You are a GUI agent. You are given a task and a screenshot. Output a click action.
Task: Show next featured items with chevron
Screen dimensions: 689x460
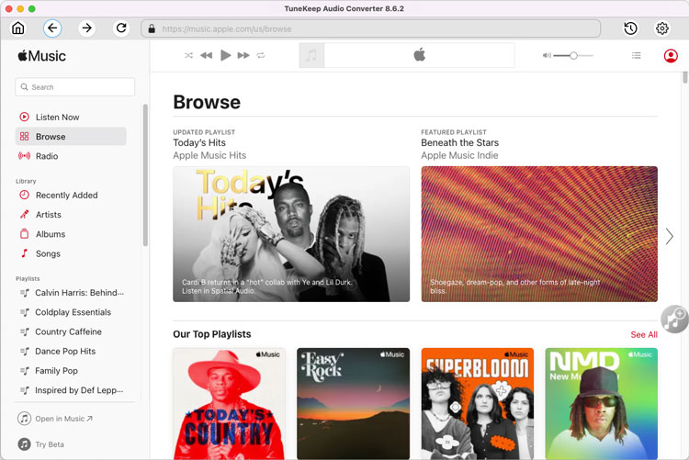pos(669,236)
